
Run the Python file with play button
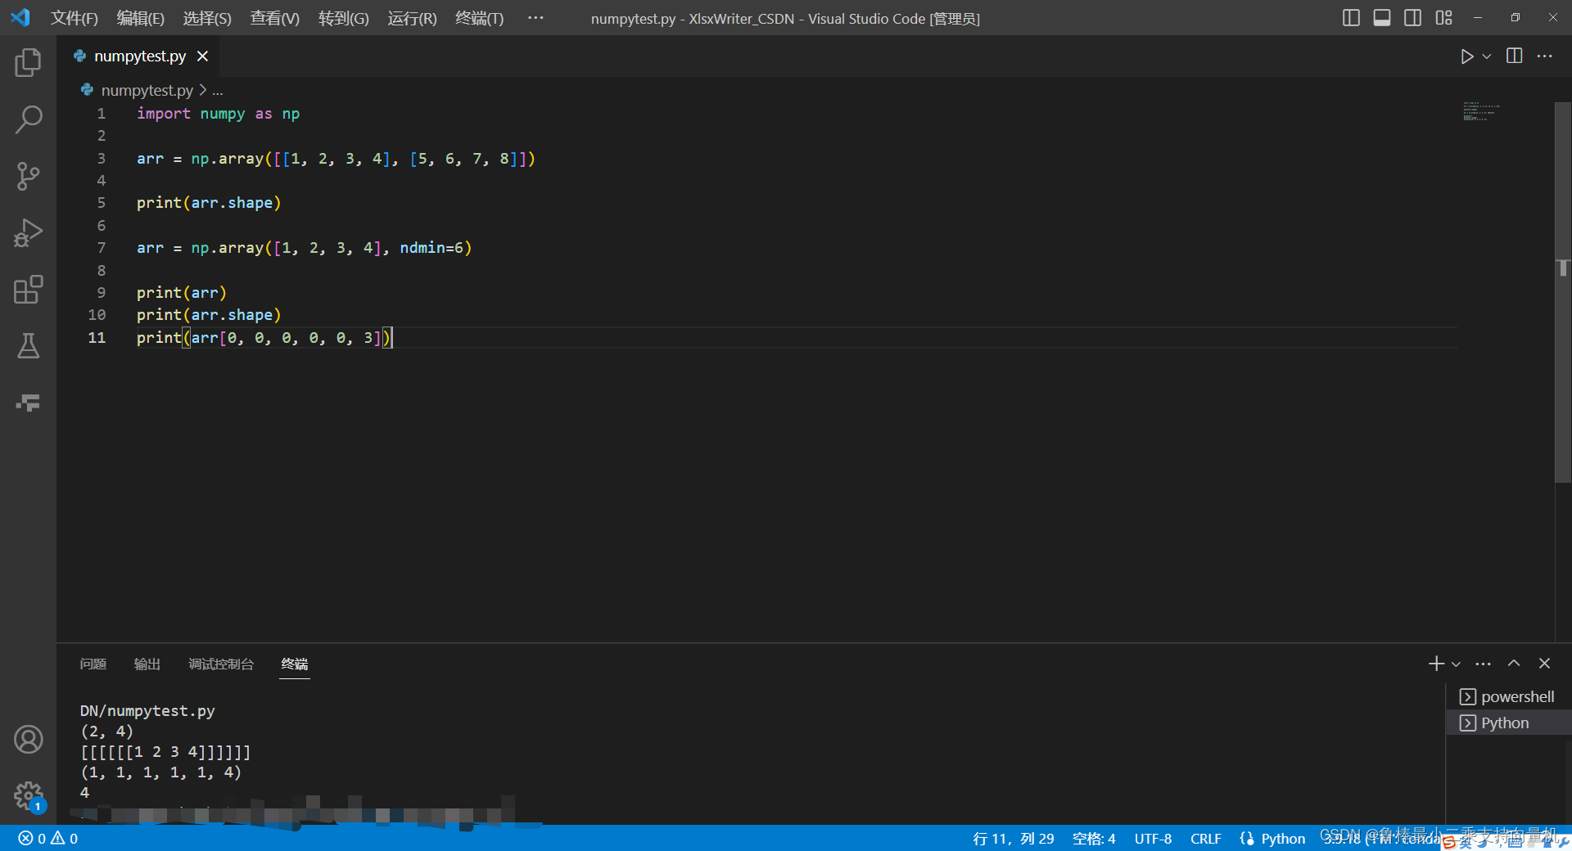(x=1466, y=56)
